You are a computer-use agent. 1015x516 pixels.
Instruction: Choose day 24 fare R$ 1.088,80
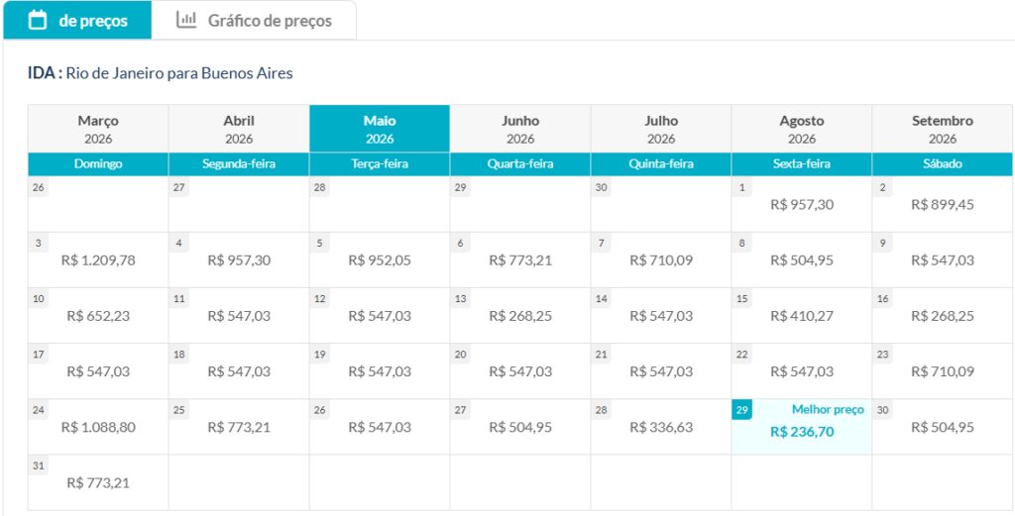(98, 427)
